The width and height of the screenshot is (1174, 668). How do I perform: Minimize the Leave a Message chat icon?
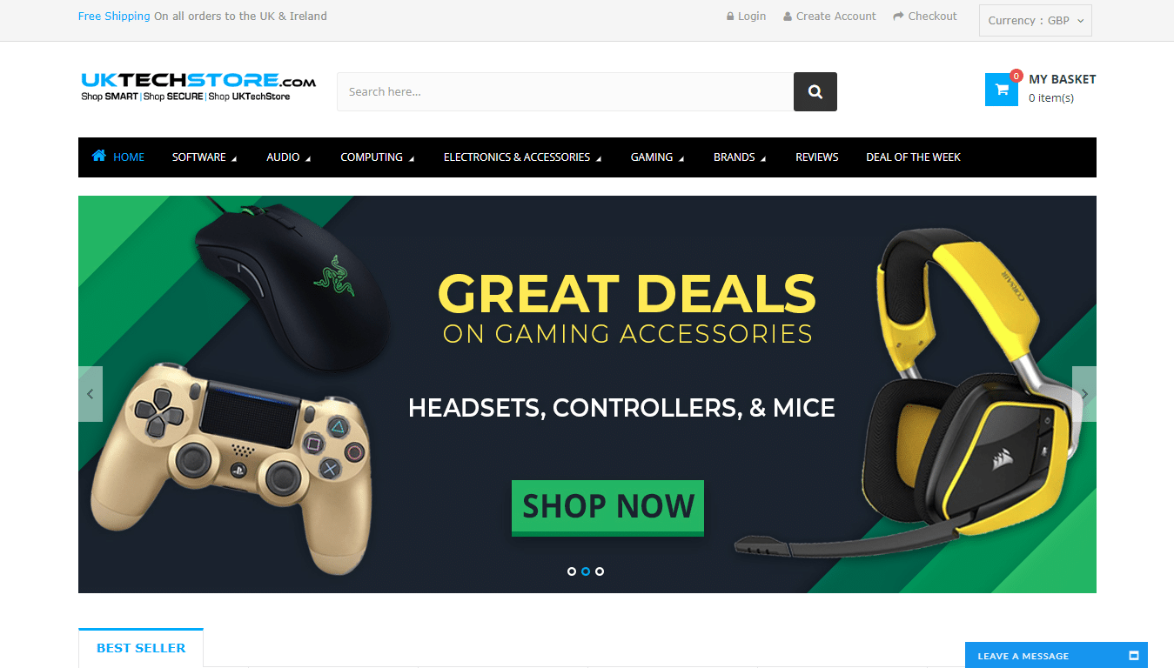coord(1134,656)
